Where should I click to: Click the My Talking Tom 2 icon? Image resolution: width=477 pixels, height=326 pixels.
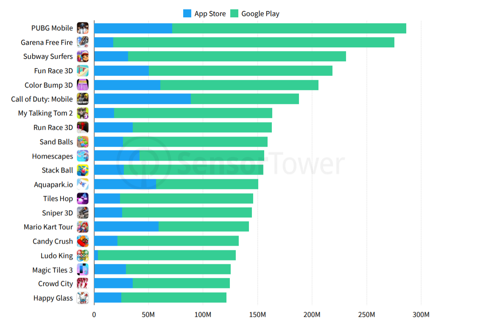pos(83,113)
